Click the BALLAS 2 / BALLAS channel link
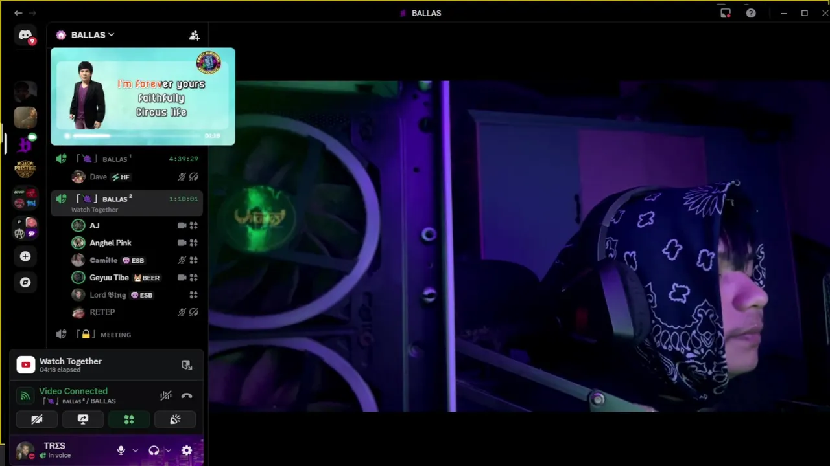This screenshot has height=466, width=830. 79,401
